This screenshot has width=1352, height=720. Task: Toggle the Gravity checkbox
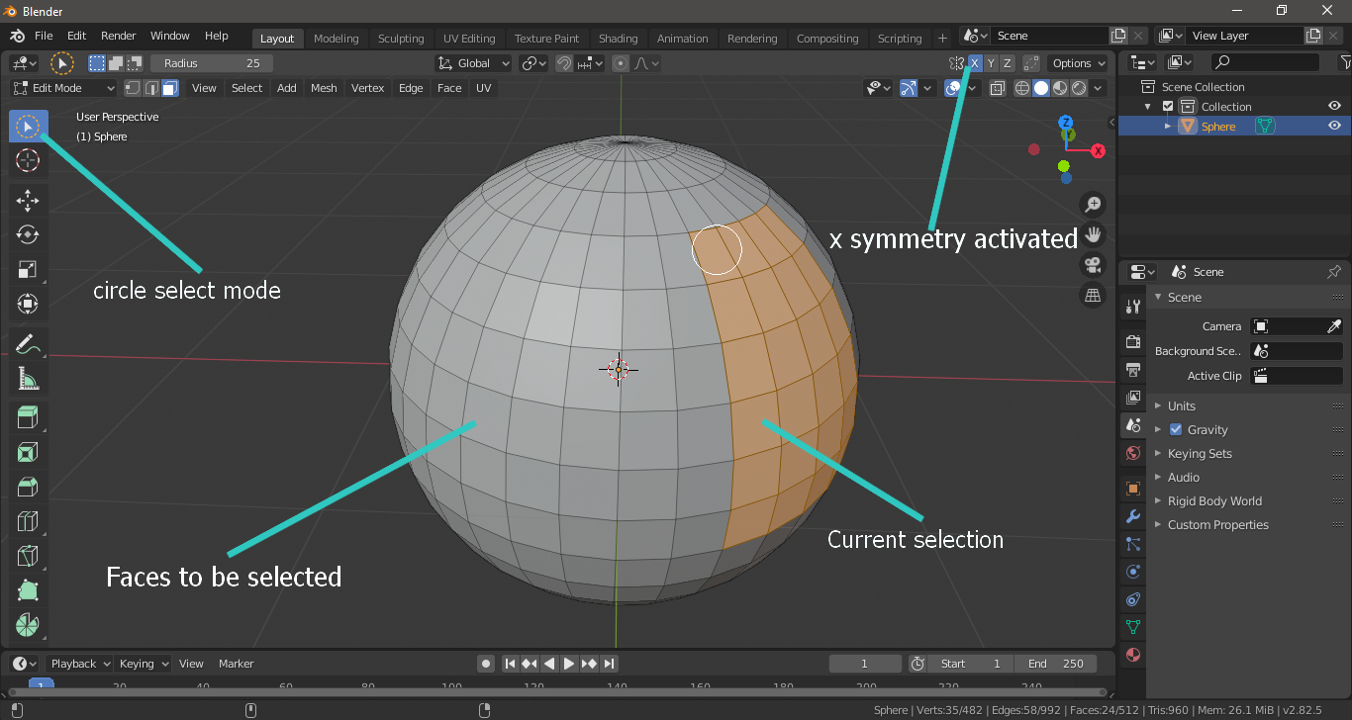click(1176, 429)
